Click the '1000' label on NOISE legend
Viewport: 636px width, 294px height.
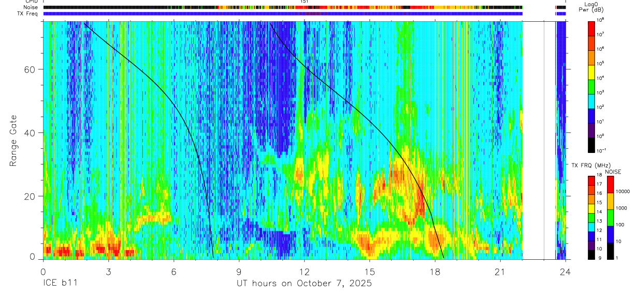[621, 208]
